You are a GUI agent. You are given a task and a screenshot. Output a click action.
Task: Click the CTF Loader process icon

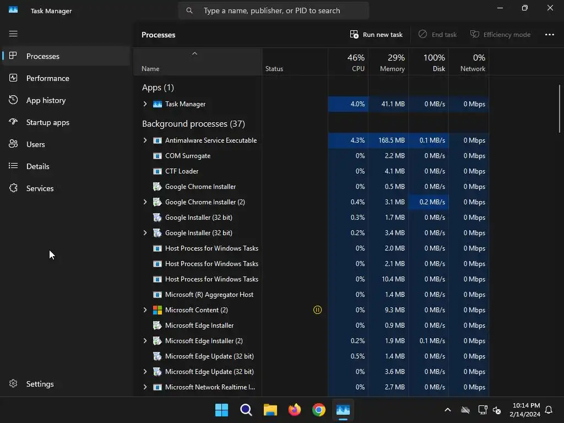pos(158,171)
